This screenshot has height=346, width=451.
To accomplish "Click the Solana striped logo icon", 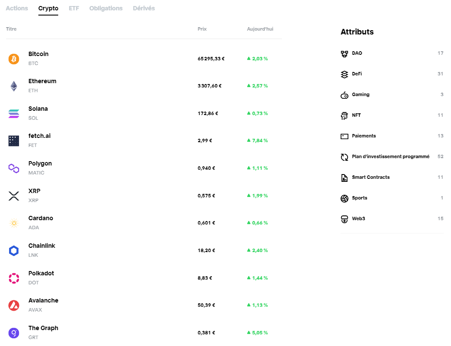I will 14,114.
